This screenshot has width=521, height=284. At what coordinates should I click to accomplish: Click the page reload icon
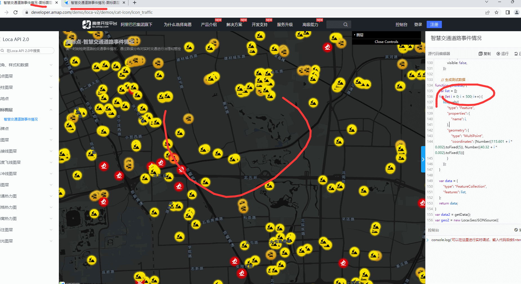(x=15, y=12)
